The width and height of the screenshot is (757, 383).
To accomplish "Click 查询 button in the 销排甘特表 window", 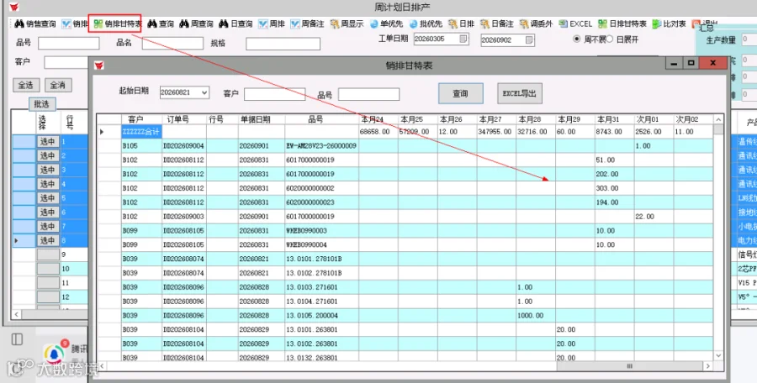I will (461, 93).
